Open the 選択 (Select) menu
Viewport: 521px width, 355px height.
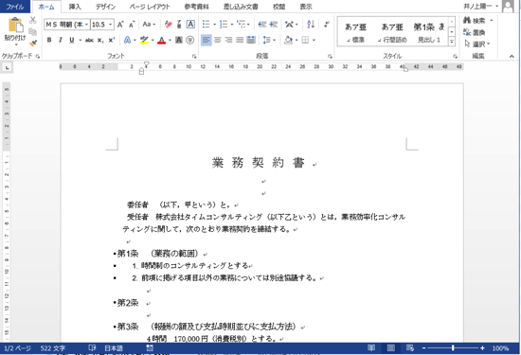[x=477, y=44]
